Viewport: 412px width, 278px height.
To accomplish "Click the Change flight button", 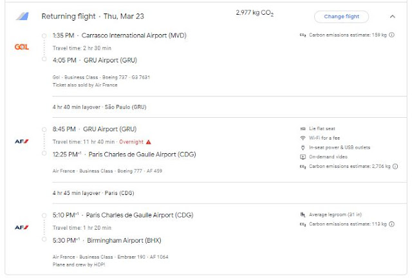I will tap(341, 17).
